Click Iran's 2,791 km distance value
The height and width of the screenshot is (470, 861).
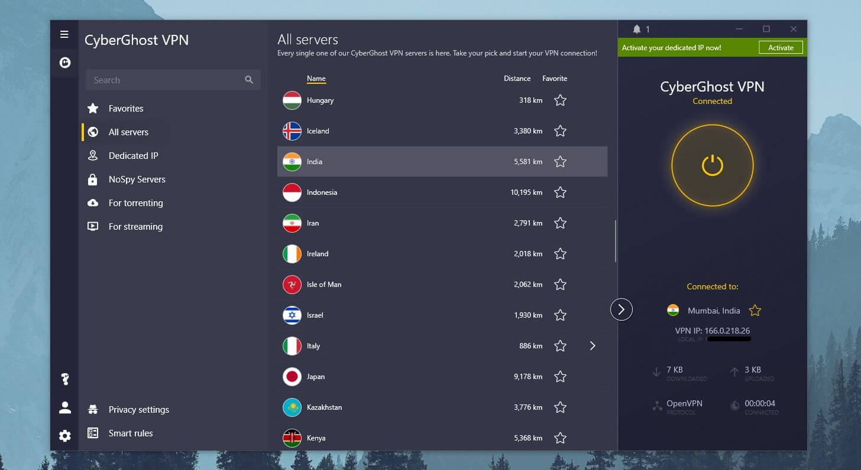tap(528, 223)
